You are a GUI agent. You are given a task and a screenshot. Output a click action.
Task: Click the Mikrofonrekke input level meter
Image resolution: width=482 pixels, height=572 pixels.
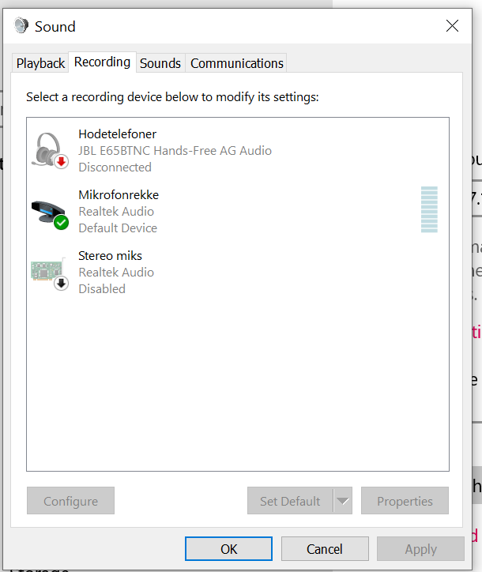(428, 209)
